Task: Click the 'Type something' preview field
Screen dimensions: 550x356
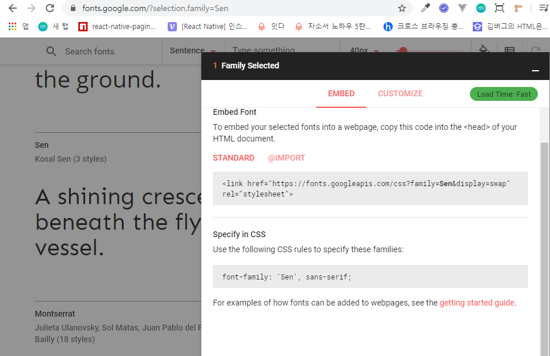Action: (264, 50)
